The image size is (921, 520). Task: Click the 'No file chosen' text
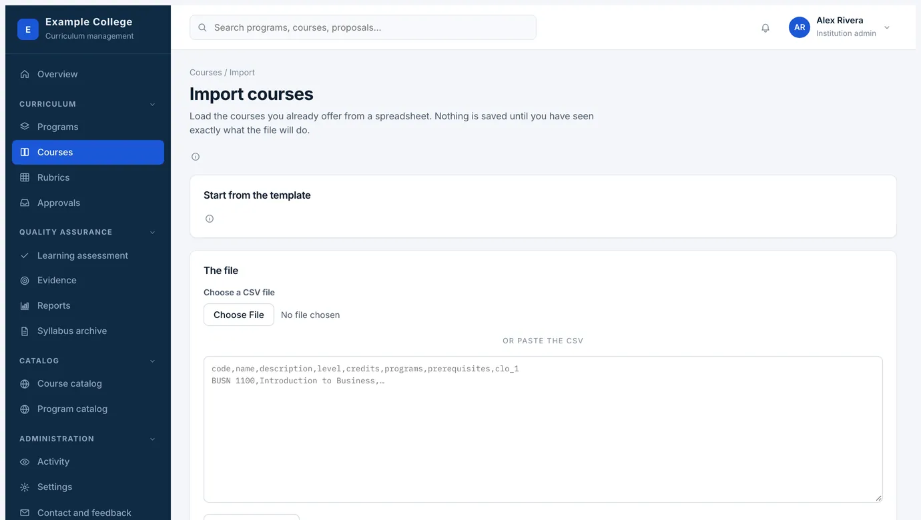310,315
